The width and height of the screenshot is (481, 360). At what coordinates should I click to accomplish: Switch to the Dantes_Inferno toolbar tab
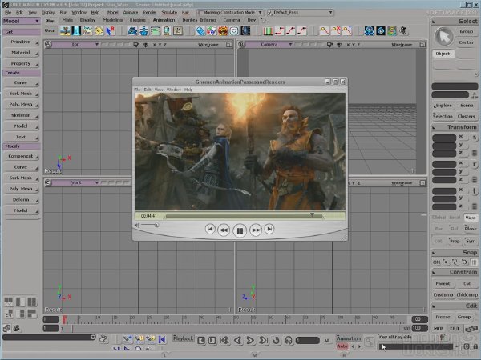pyautogui.click(x=199, y=20)
